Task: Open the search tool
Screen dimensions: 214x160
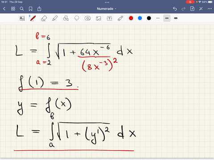Action: click(22, 9)
